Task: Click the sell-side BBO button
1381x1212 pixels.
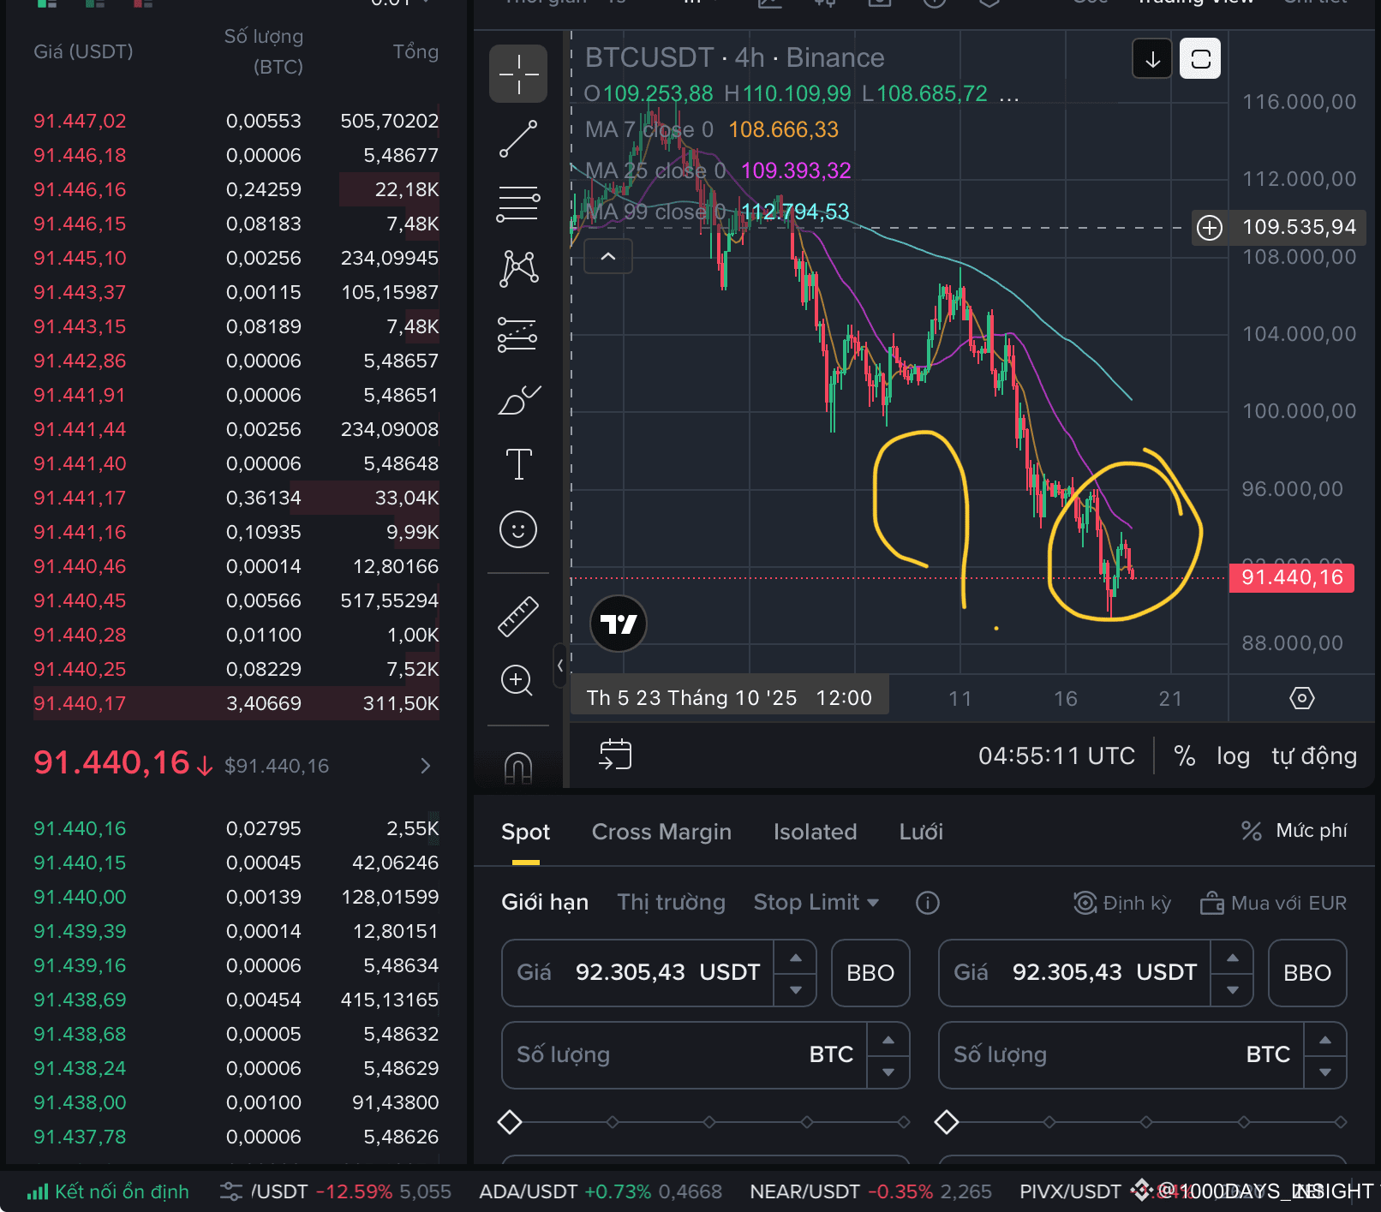Action: (x=1307, y=972)
